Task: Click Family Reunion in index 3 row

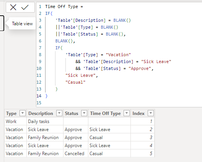Action: click(x=45, y=138)
